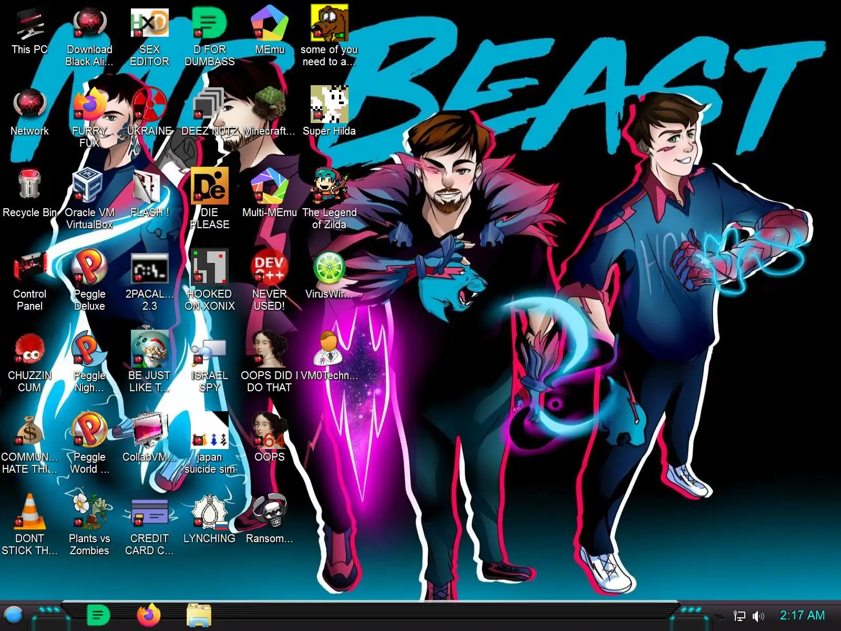Launch Firefox from the taskbar
841x631 pixels.
[x=148, y=615]
